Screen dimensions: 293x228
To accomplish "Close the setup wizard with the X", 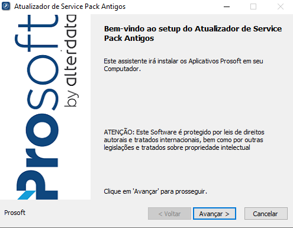I will pyautogui.click(x=281, y=7).
